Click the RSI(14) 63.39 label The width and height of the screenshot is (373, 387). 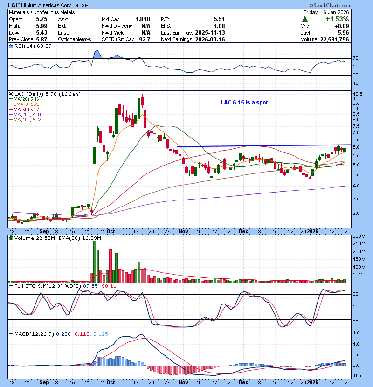pyautogui.click(x=33, y=46)
